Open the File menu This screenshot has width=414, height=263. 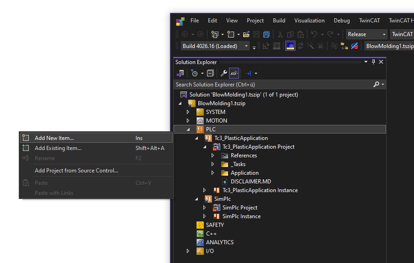[x=195, y=21]
